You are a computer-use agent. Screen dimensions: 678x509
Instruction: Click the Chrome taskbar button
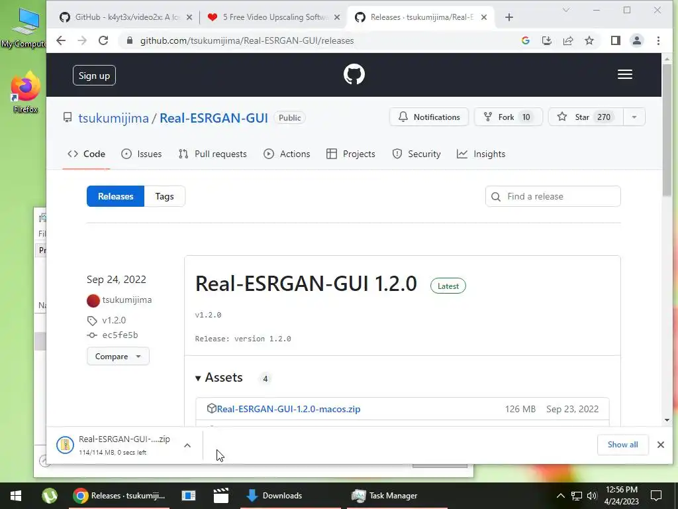(119, 496)
